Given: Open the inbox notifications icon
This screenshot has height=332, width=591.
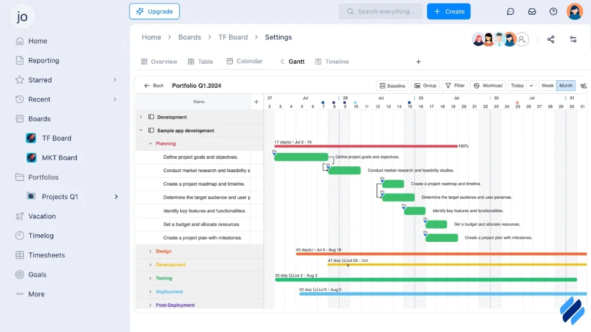Looking at the screenshot, I should [x=532, y=11].
